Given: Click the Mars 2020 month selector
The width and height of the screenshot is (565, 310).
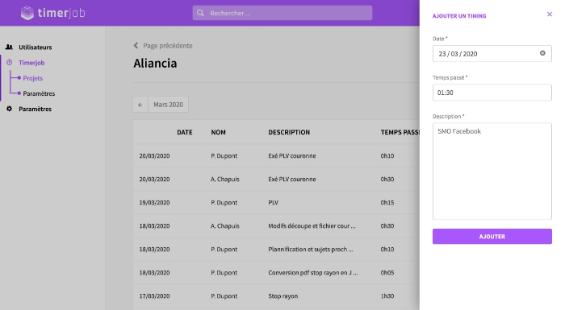Looking at the screenshot, I should click(x=168, y=105).
